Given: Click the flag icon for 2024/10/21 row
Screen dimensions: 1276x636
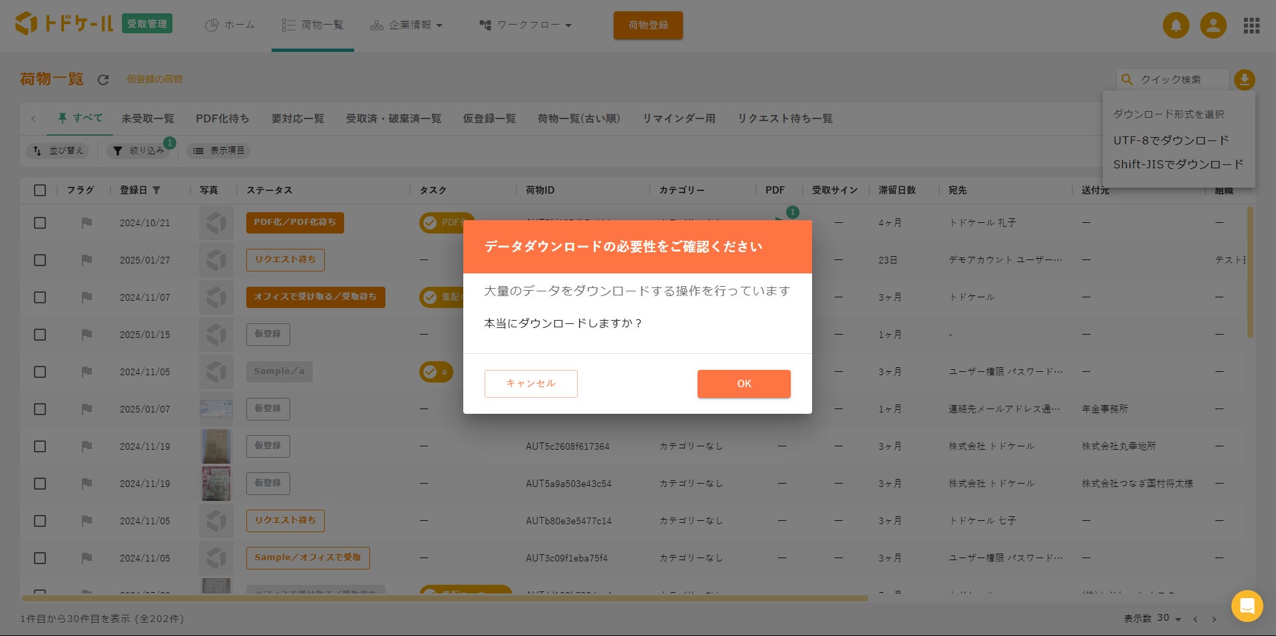Looking at the screenshot, I should pos(87,223).
